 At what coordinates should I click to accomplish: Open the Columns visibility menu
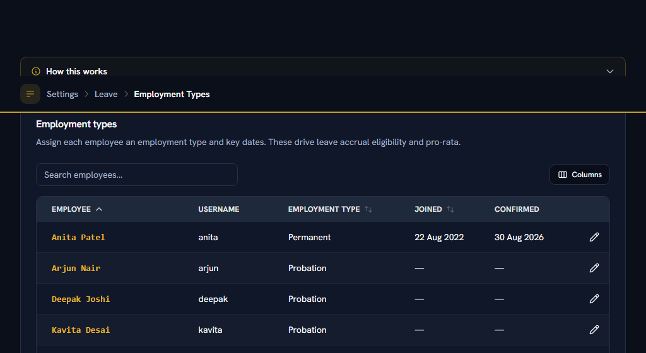(579, 175)
